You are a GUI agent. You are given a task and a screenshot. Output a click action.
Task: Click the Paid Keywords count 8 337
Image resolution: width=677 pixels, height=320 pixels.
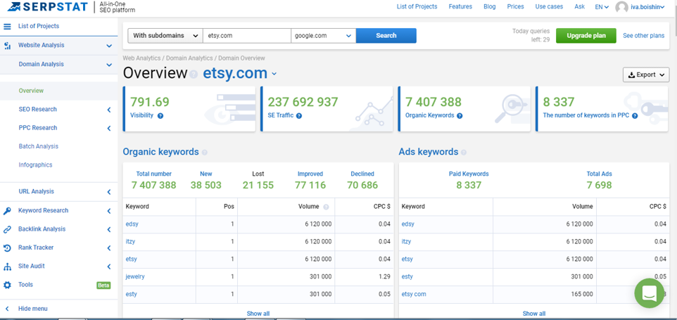pos(469,186)
